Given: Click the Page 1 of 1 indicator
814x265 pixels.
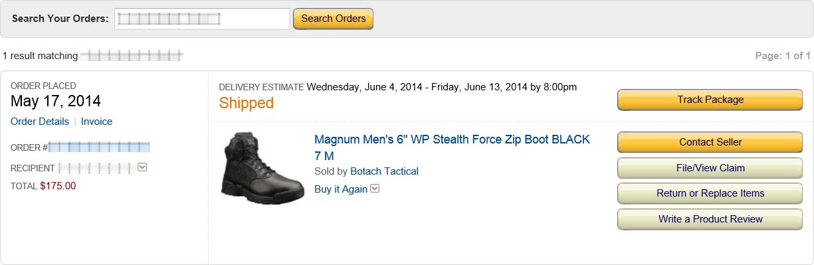Looking at the screenshot, I should coord(783,56).
